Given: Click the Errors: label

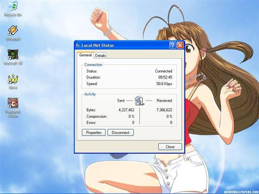Looking at the screenshot, I should click(x=91, y=122).
